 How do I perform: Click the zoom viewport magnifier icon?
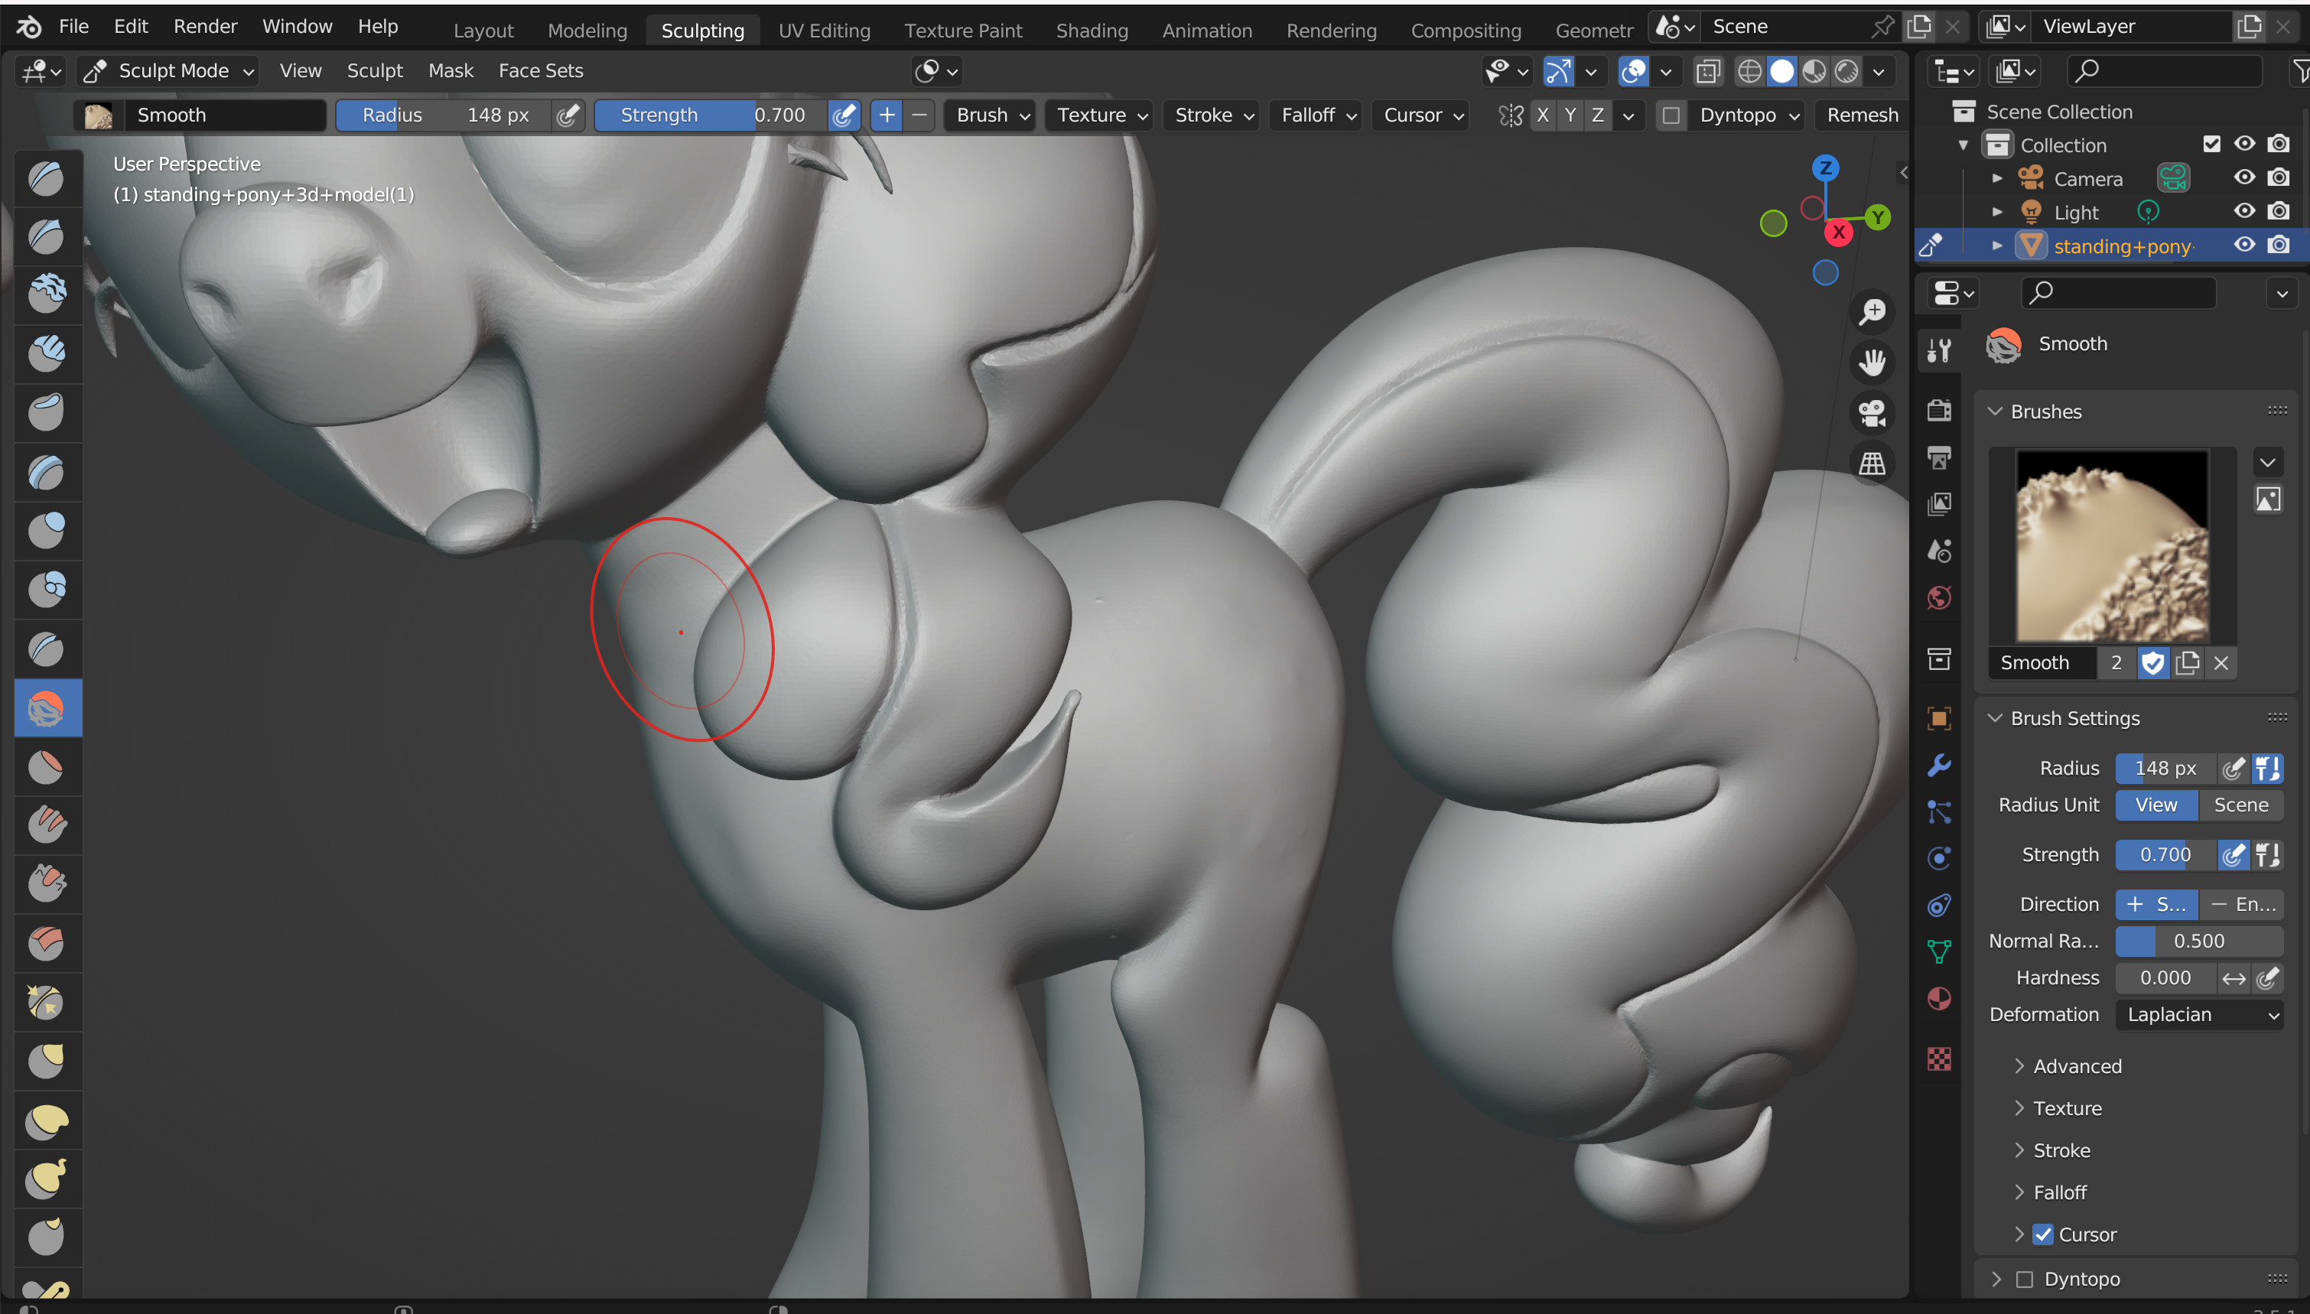[x=1872, y=312]
